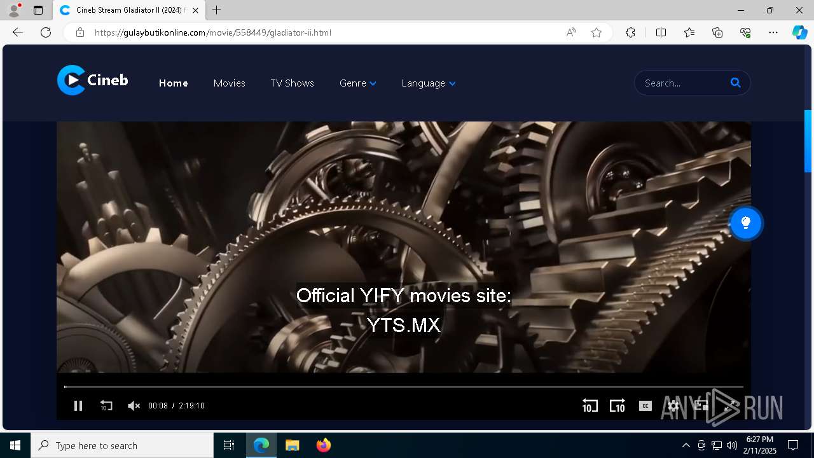The height and width of the screenshot is (458, 814).
Task: Click the browser address bar URL
Action: tap(213, 32)
